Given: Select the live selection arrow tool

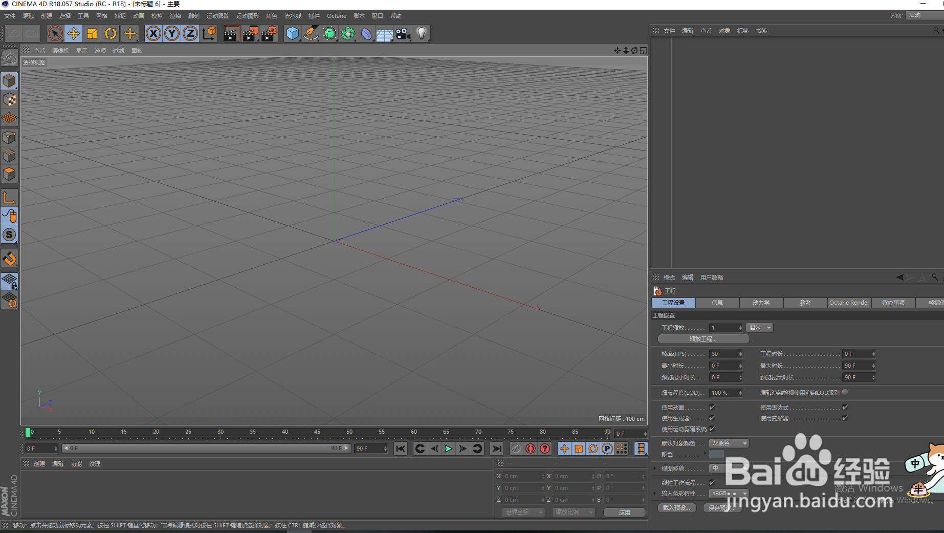Looking at the screenshot, I should [x=55, y=34].
